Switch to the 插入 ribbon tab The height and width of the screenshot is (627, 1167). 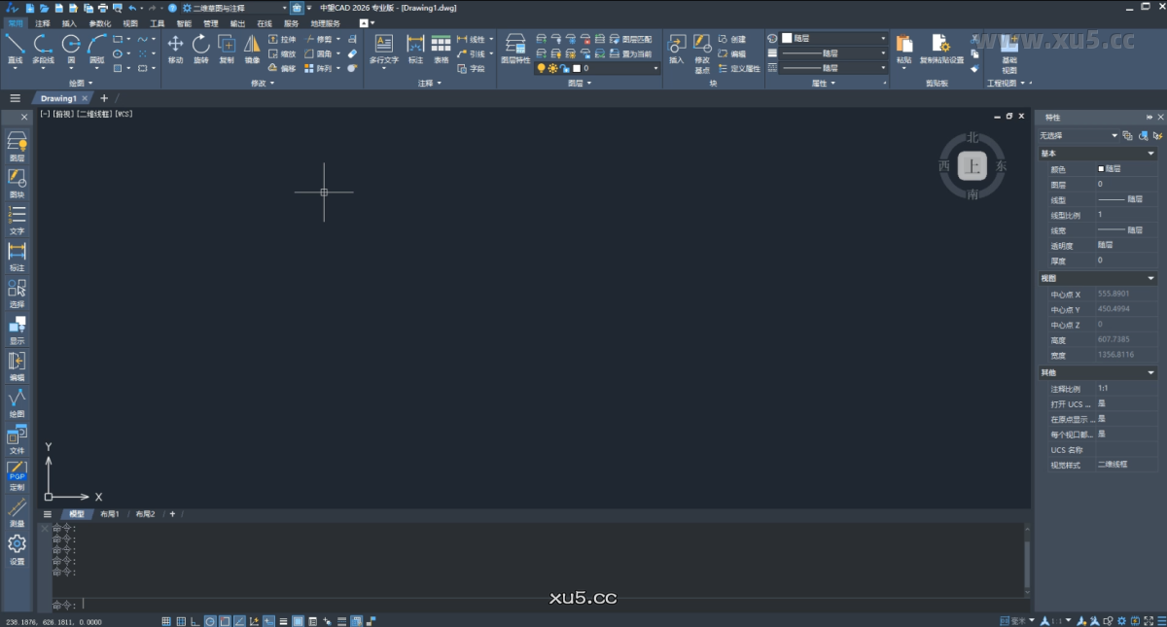click(x=69, y=22)
